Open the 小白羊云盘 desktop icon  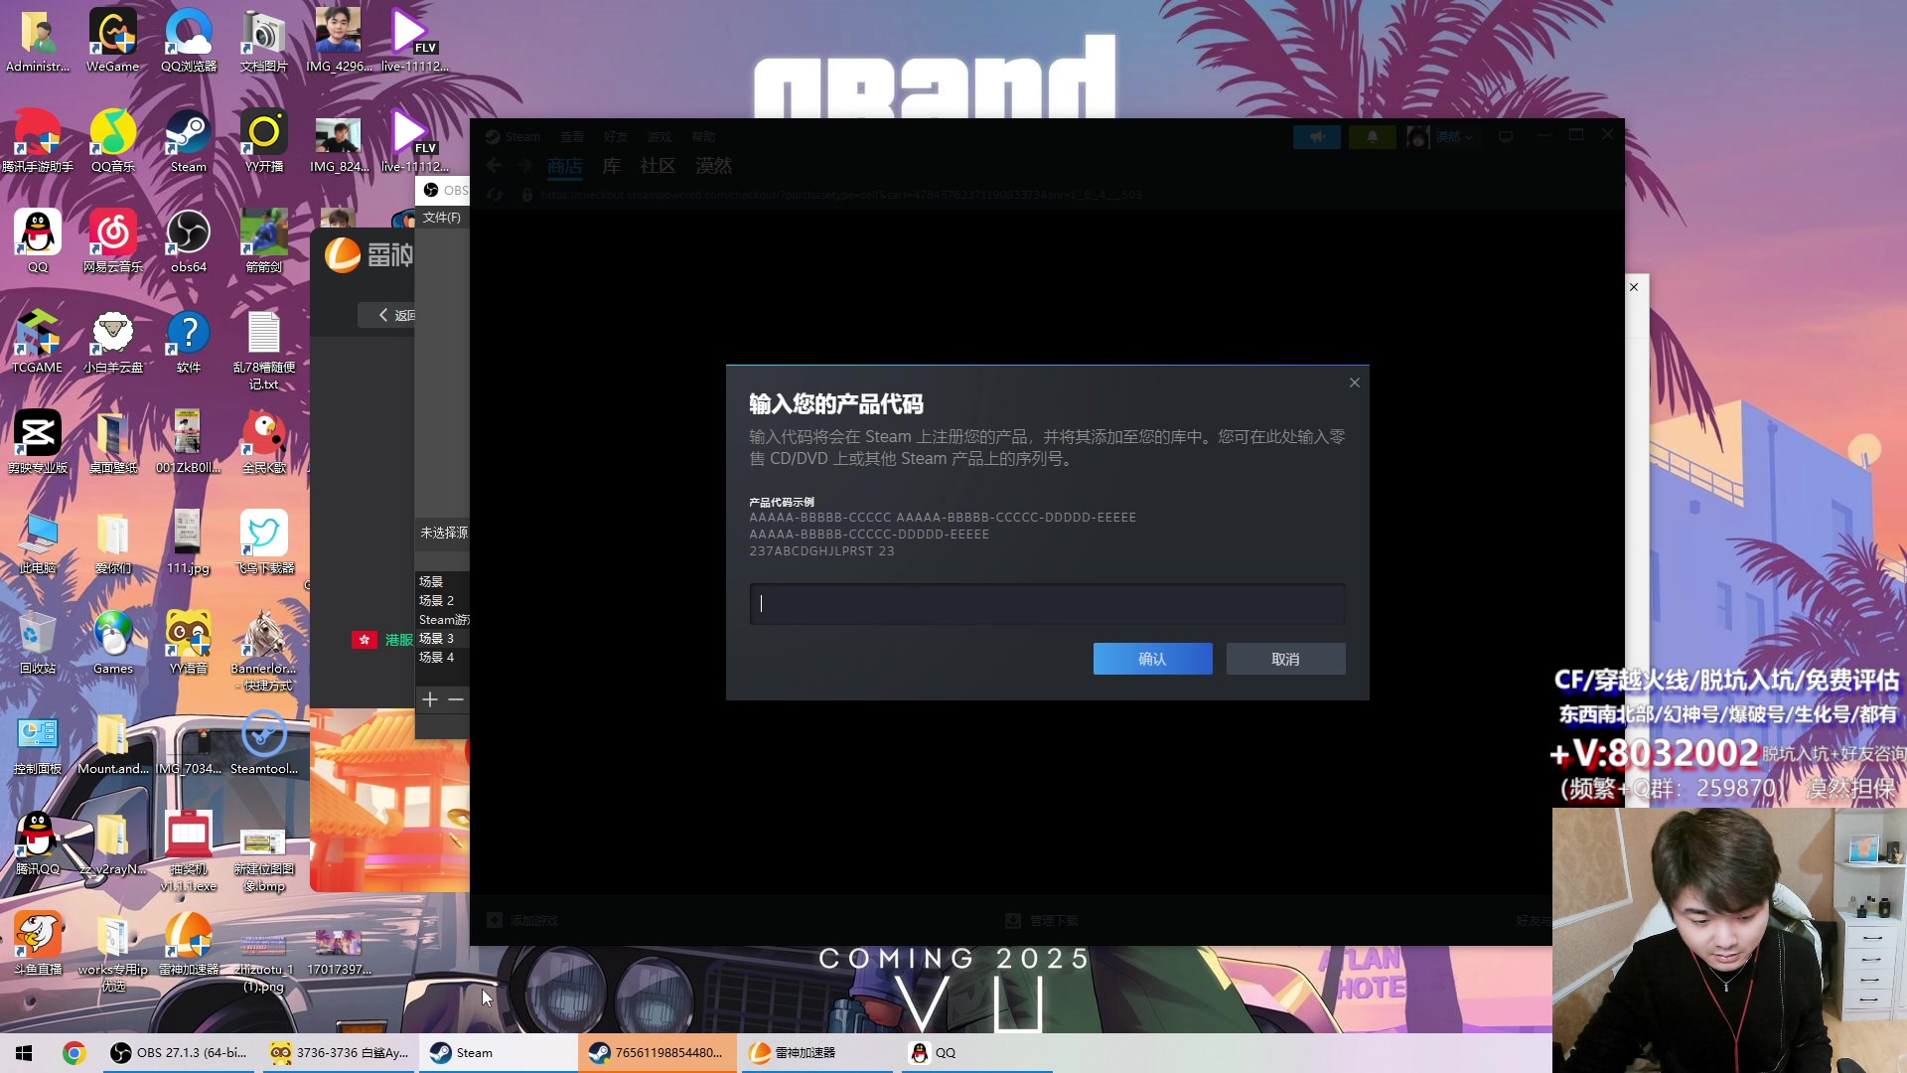click(x=113, y=341)
